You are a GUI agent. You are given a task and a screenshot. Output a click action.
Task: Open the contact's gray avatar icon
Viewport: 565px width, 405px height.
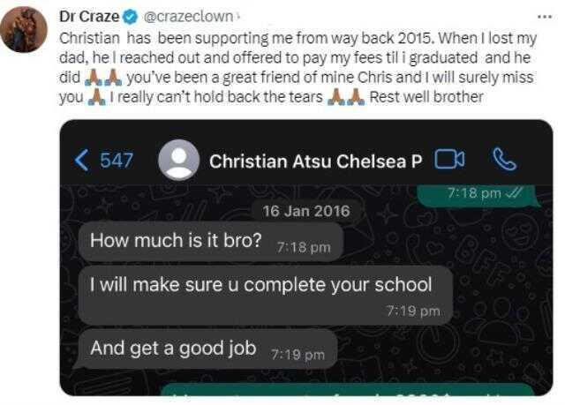click(179, 160)
